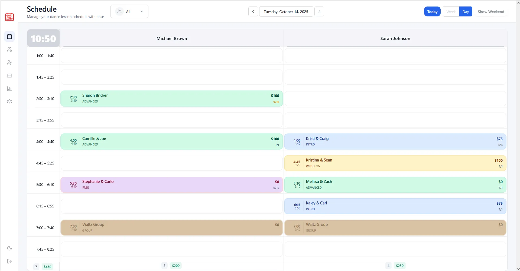Image resolution: width=520 pixels, height=271 pixels.
Task: Open the calendar schedule sidebar icon
Action: (x=9, y=37)
